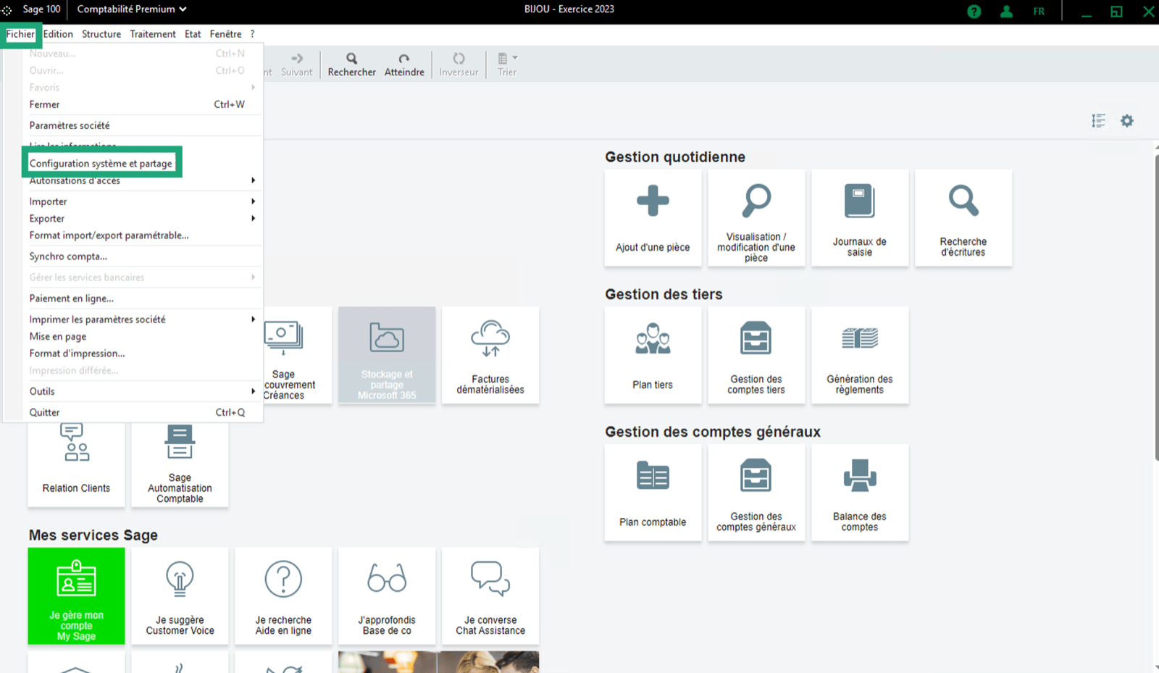This screenshot has height=673, width=1159.
Task: Click the photo thumbnail in Mes services
Action: pyautogui.click(x=438, y=662)
